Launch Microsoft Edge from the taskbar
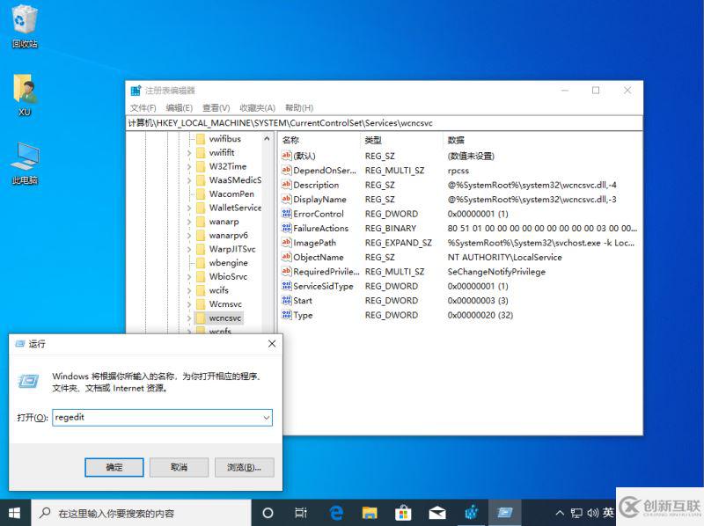Image resolution: width=704 pixels, height=526 pixels. click(335, 512)
